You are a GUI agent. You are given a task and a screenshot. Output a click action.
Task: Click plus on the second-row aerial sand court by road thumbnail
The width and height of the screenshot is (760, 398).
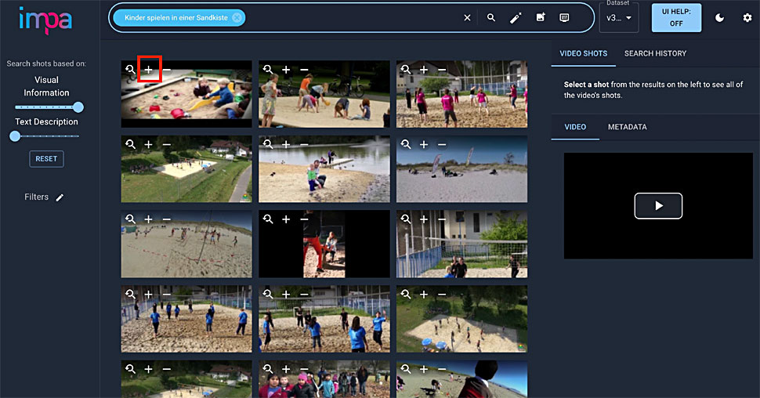[149, 144]
